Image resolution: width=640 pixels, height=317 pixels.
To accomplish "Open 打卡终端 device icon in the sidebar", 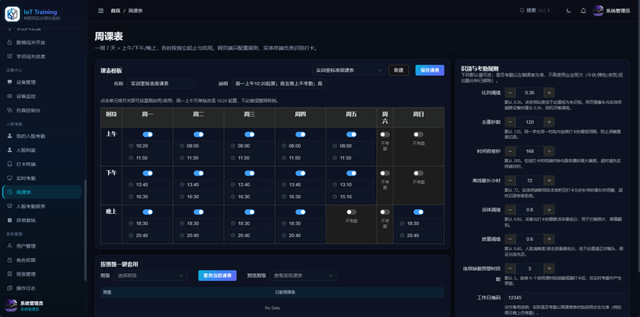I will [x=10, y=164].
